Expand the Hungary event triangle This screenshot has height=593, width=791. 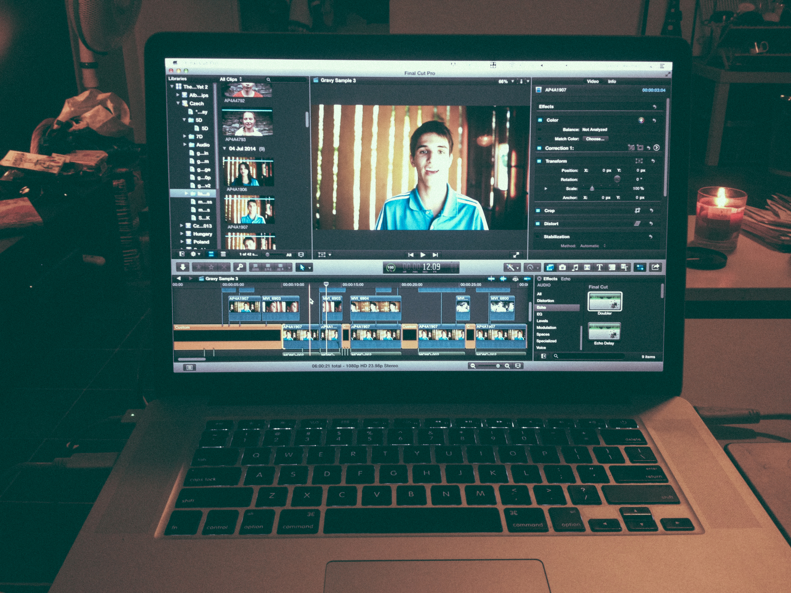(x=182, y=233)
